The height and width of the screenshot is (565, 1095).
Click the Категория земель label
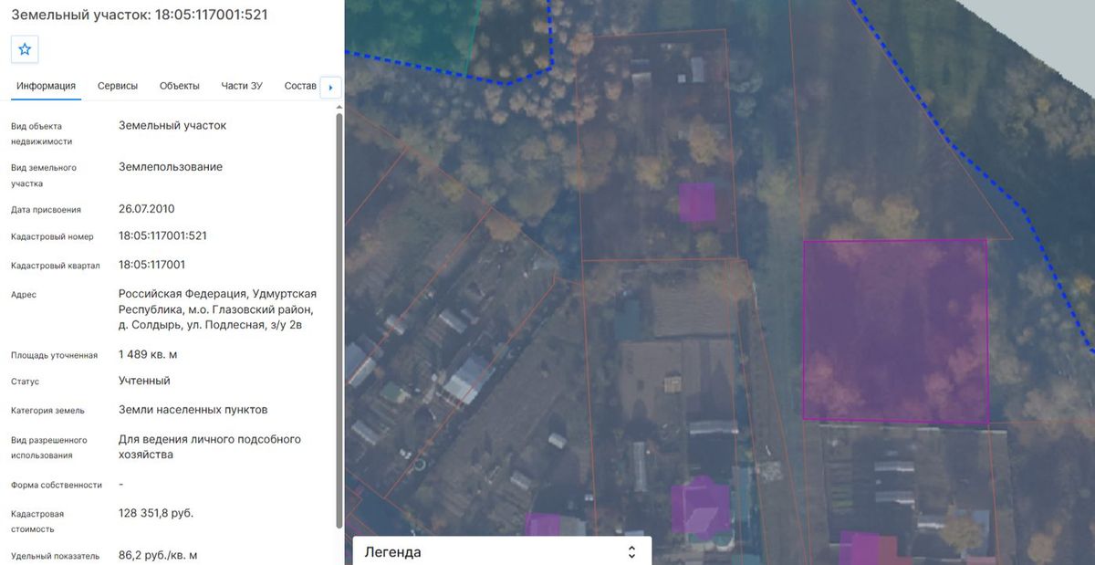(x=47, y=411)
